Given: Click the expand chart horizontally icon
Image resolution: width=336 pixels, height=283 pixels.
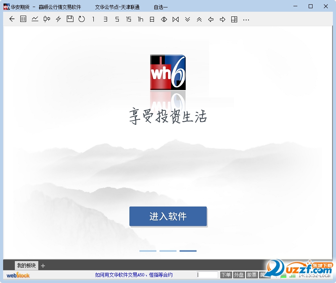Looking at the screenshot, I should [164, 19].
